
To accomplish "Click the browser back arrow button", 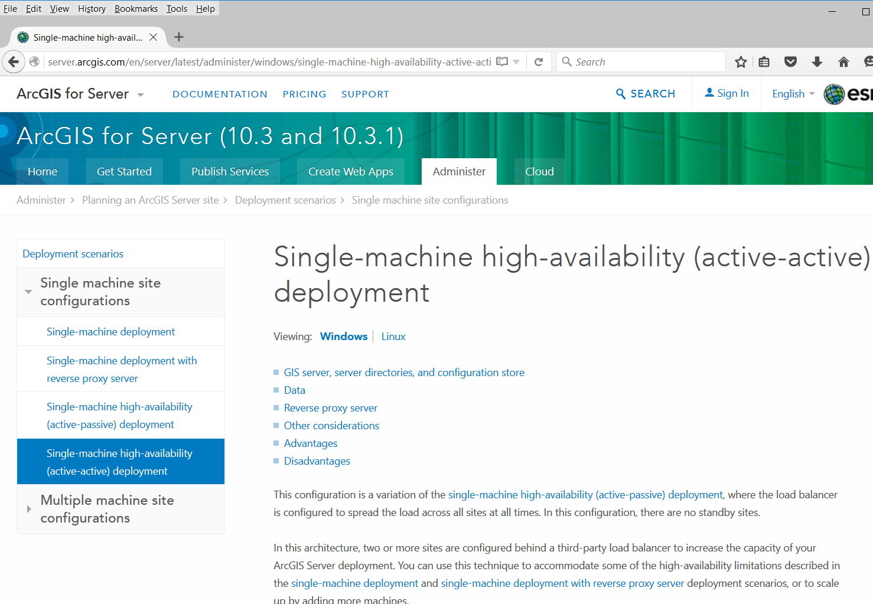I will [x=14, y=61].
